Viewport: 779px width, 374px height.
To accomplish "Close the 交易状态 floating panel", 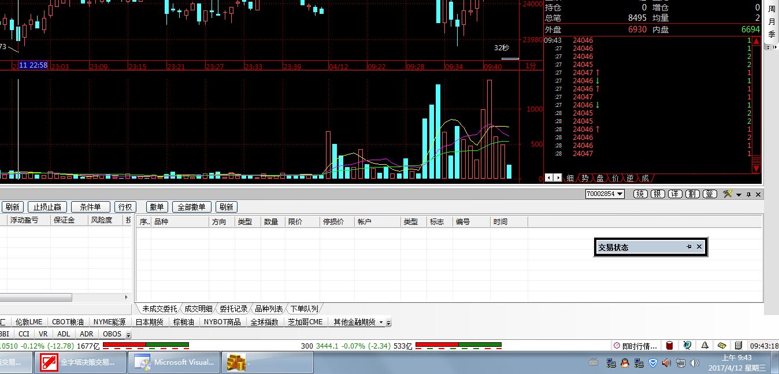I will [x=699, y=247].
